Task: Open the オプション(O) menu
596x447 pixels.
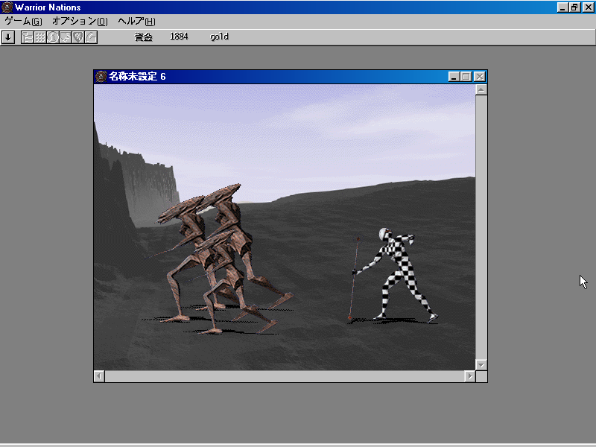Action: pyautogui.click(x=80, y=22)
